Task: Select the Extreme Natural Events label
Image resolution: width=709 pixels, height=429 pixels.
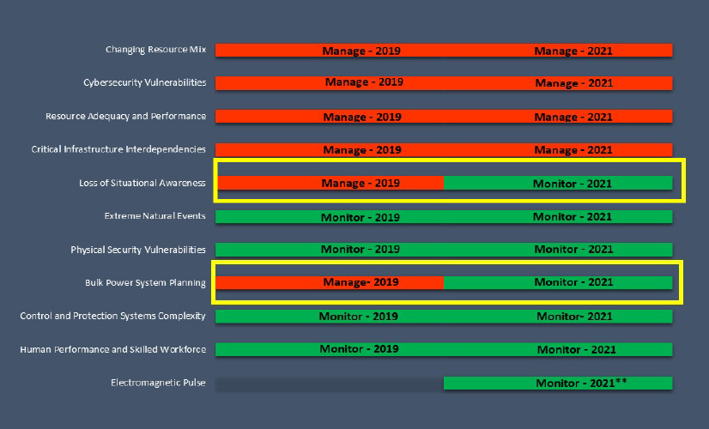Action: pos(155,216)
